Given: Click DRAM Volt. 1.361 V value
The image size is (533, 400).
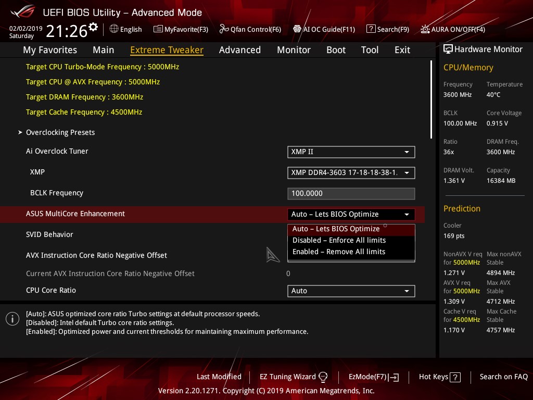Looking at the screenshot, I should tap(454, 181).
